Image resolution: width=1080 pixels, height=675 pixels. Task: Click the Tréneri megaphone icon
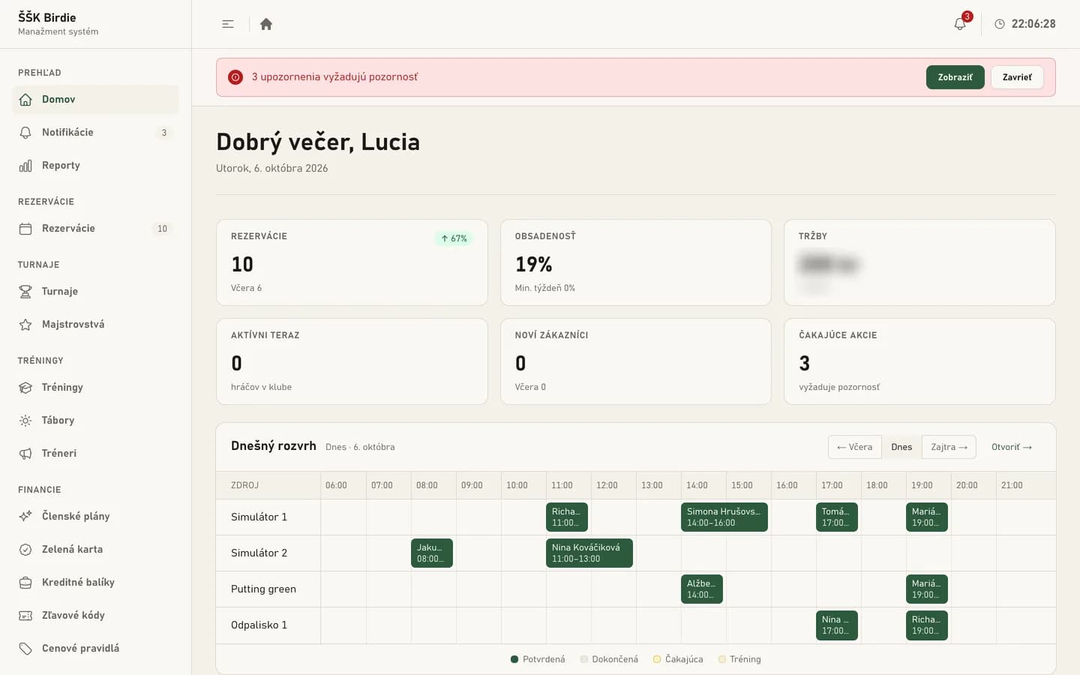(x=25, y=454)
